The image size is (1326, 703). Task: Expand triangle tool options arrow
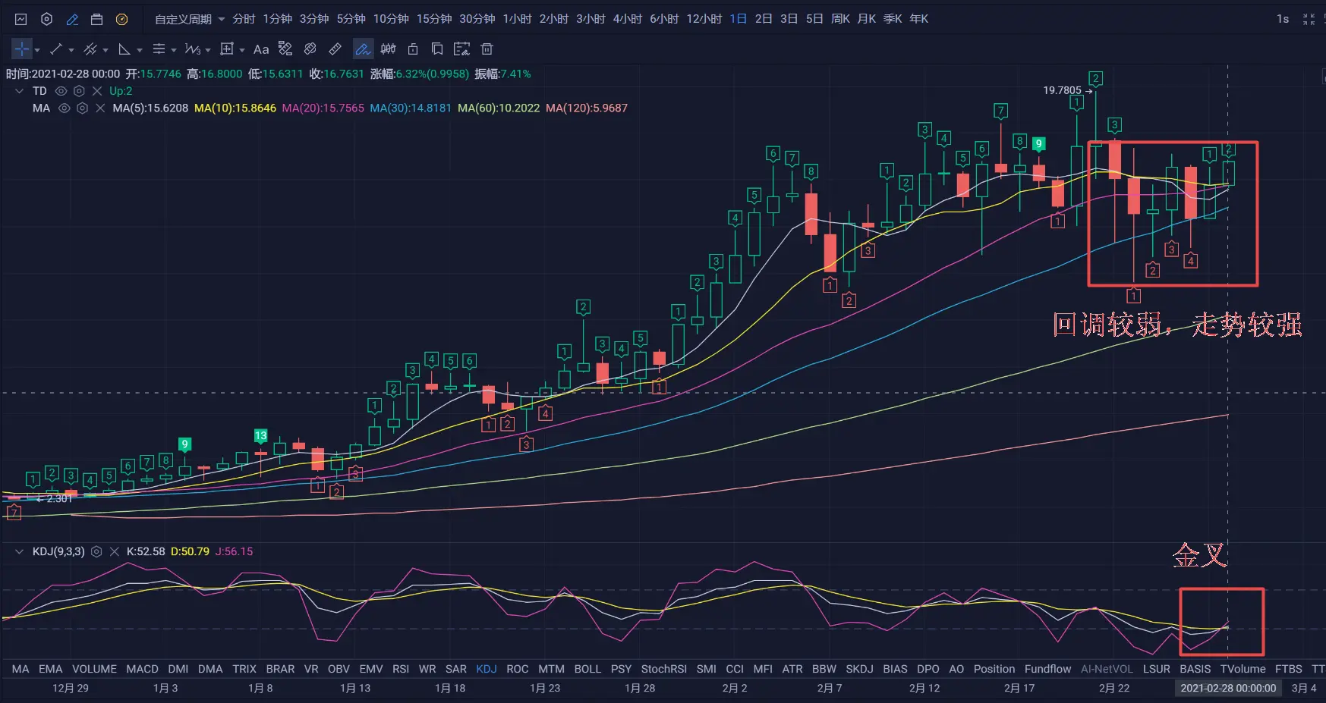tap(140, 50)
